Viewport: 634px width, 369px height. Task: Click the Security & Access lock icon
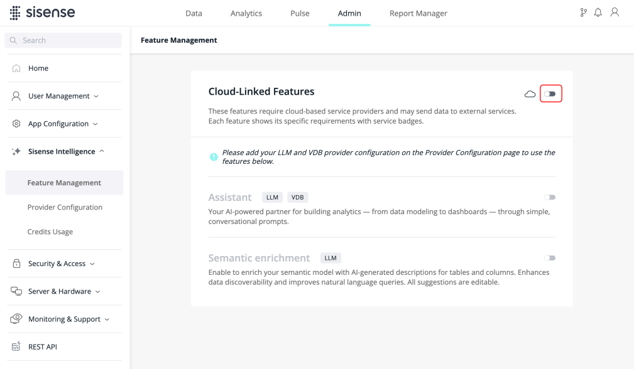(16, 264)
